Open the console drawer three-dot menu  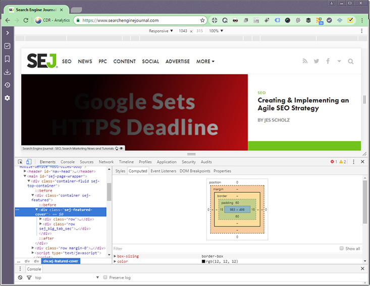tap(20, 269)
